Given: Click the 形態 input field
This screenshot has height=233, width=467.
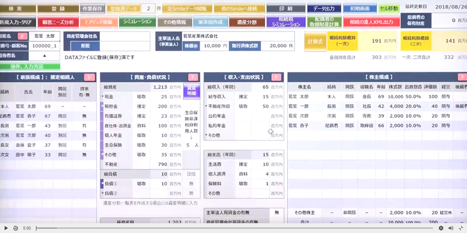Looking at the screenshot, I should pos(125,46).
